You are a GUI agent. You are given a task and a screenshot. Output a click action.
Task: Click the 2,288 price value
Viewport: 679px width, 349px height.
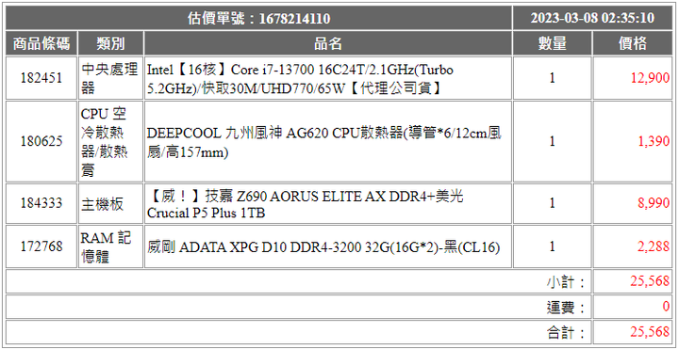click(x=654, y=246)
